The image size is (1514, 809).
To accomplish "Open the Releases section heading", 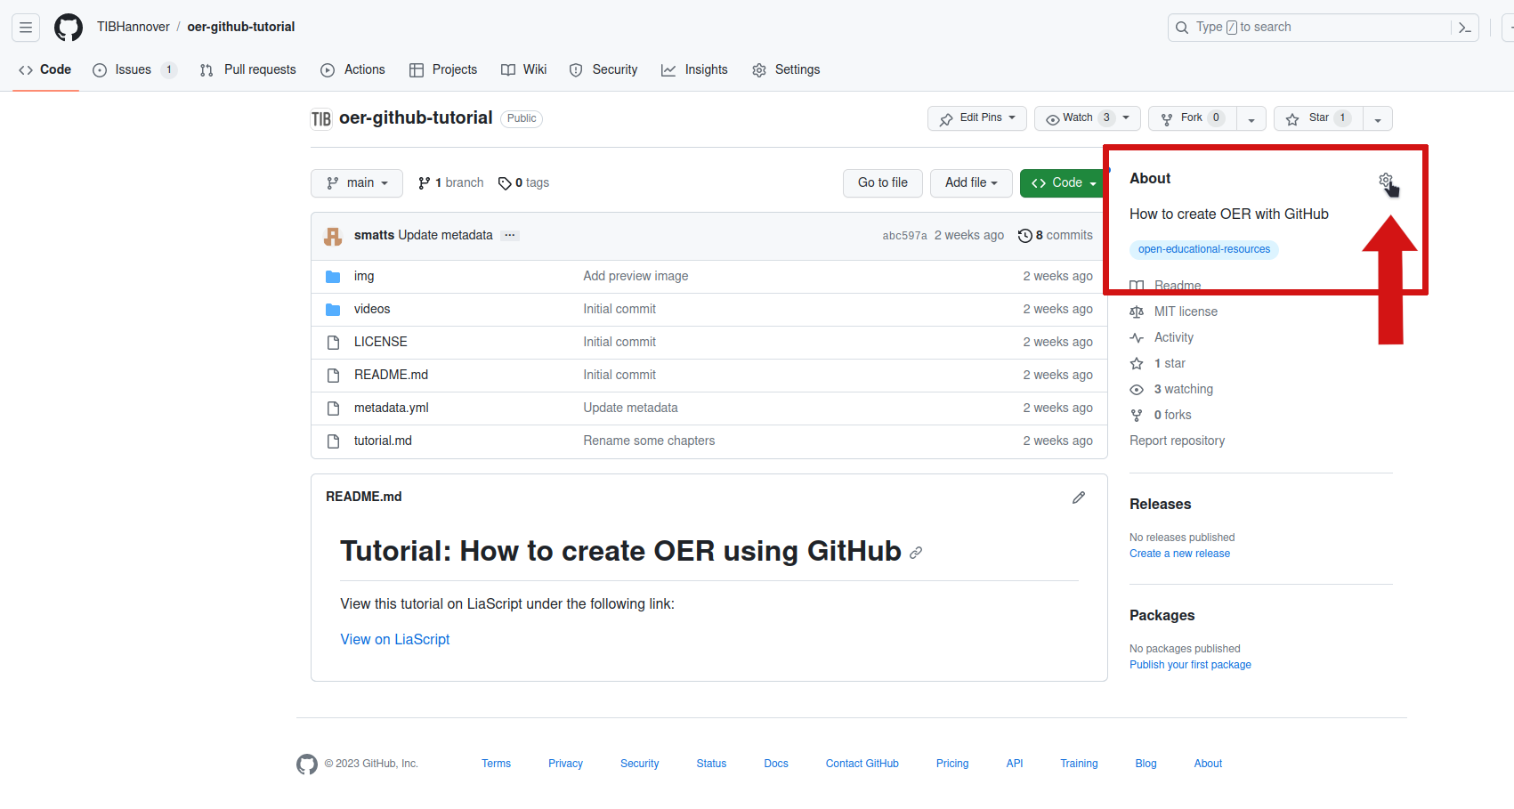I will 1160,505.
